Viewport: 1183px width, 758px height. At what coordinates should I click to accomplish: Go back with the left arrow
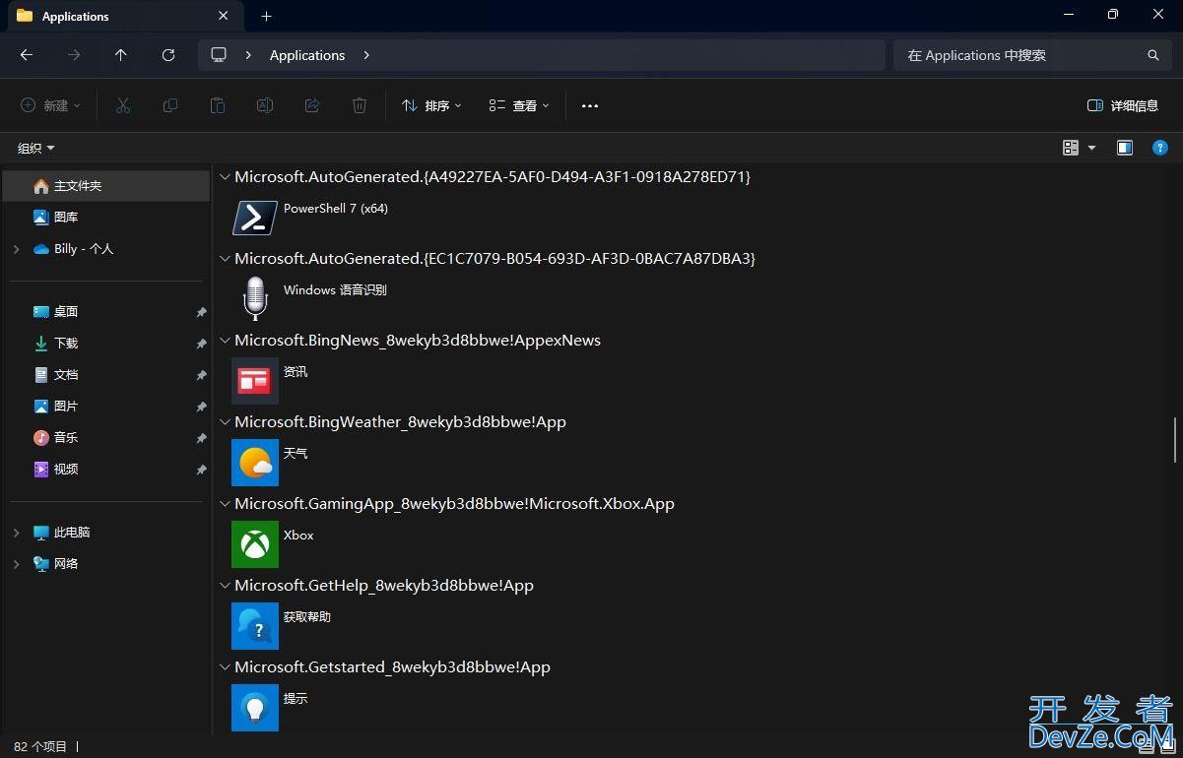coord(27,55)
